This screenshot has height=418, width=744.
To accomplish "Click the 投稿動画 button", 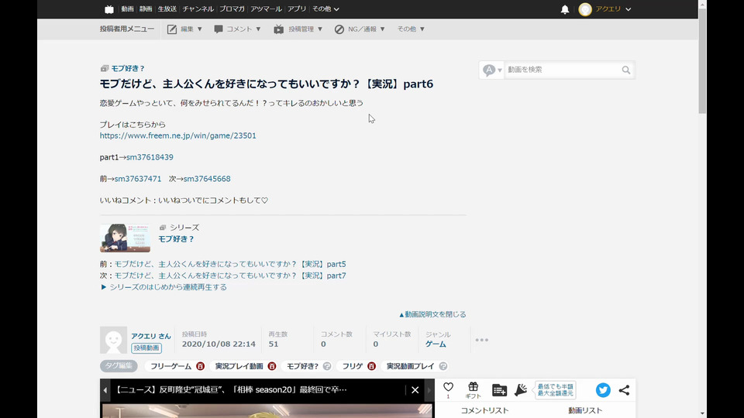I will 146,348.
